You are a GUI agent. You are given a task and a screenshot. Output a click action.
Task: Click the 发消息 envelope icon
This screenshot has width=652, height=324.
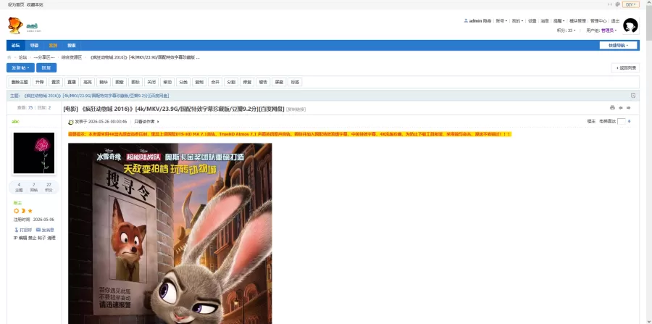pyautogui.click(x=38, y=230)
